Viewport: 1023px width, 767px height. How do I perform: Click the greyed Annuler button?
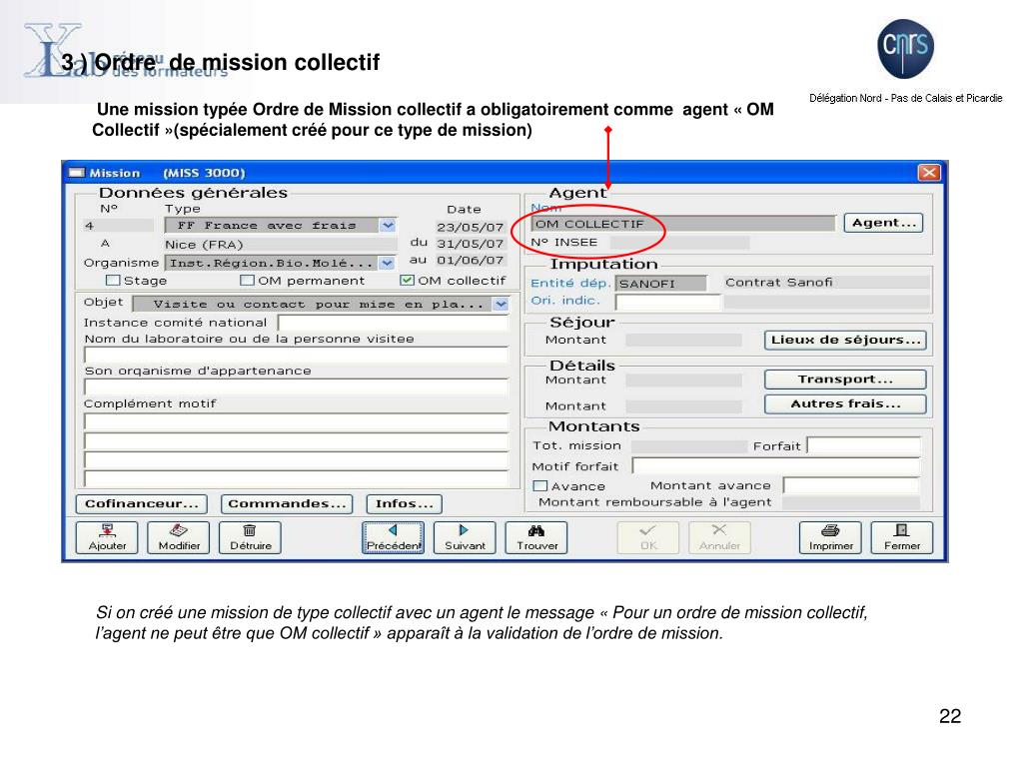720,538
